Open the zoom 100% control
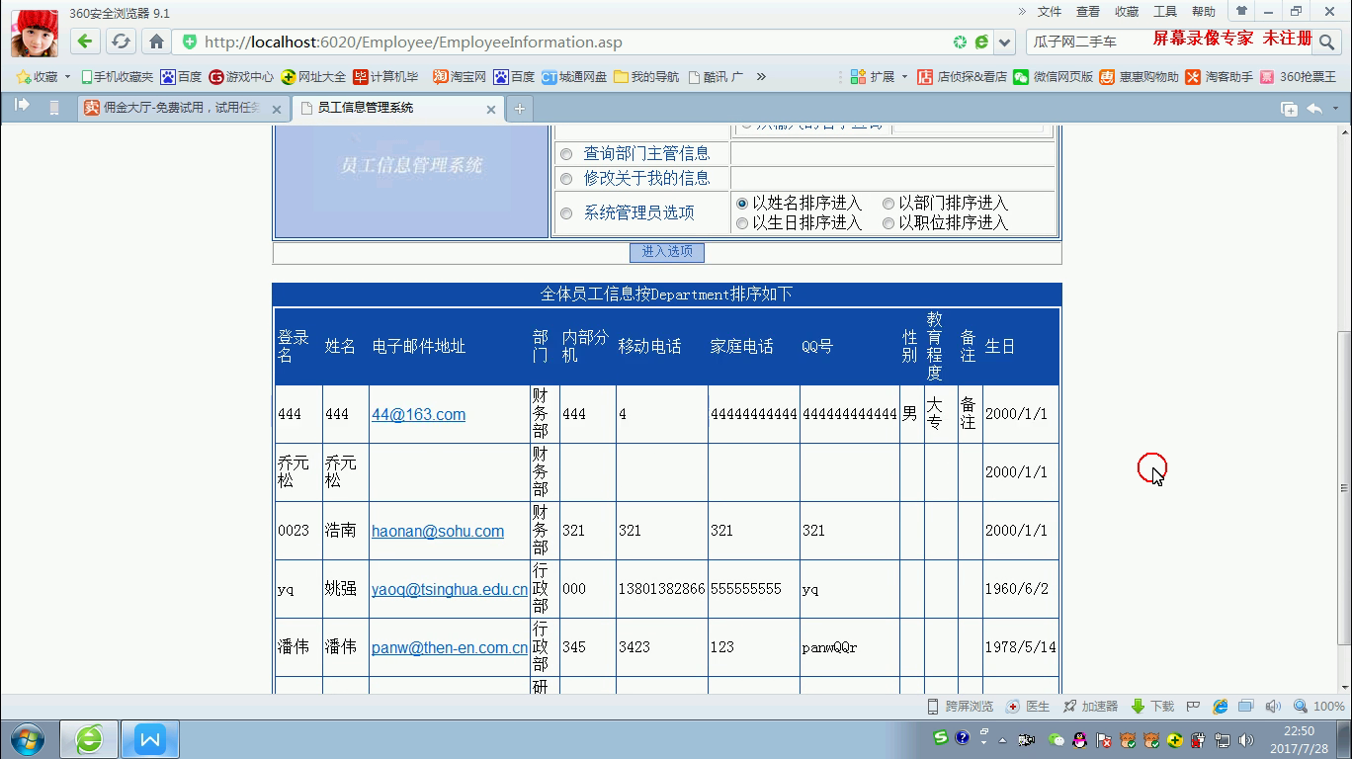 coord(1318,706)
